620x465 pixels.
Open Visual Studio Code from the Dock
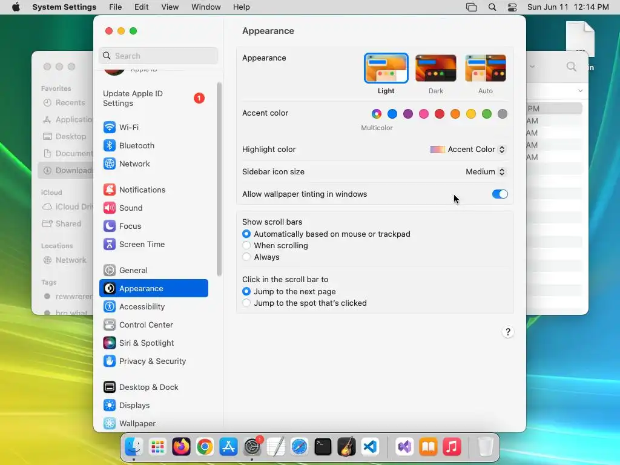(x=370, y=447)
